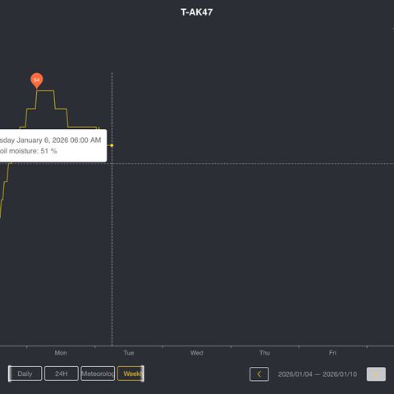The width and height of the screenshot is (394, 394).
Task: Switch to the Daily view tab
Action: coord(25,373)
